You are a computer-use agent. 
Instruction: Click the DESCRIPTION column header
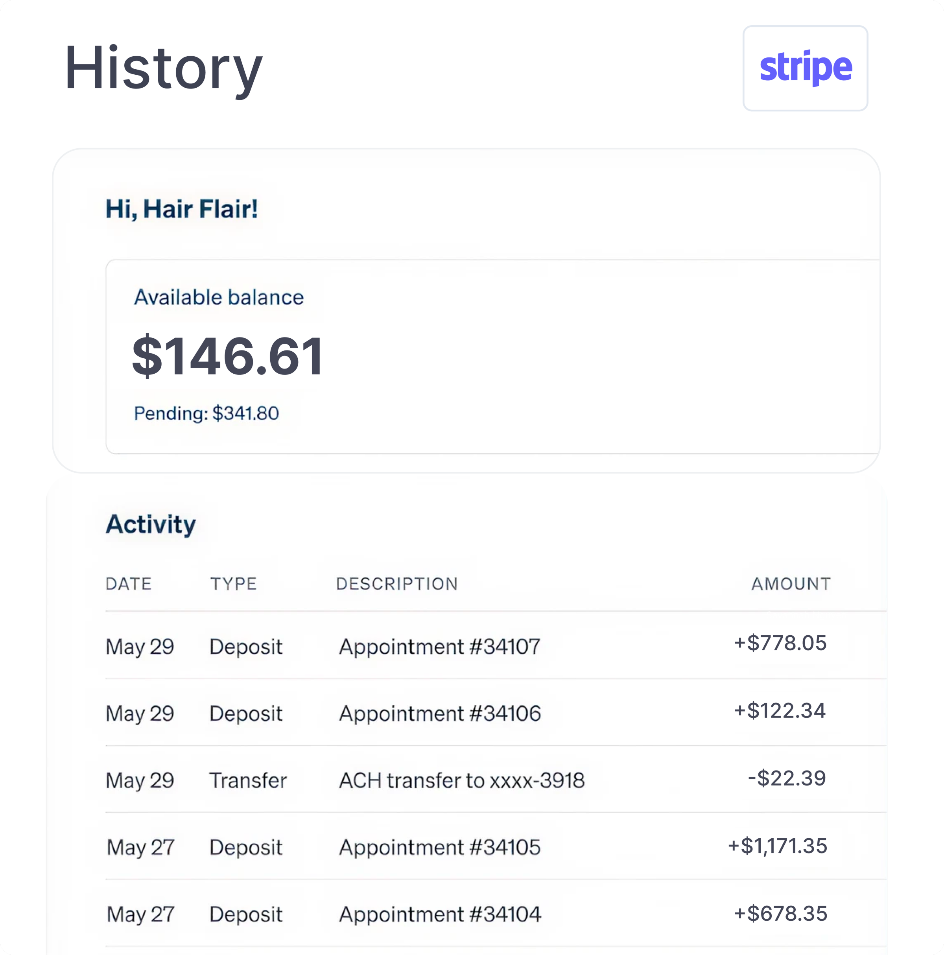tap(397, 584)
